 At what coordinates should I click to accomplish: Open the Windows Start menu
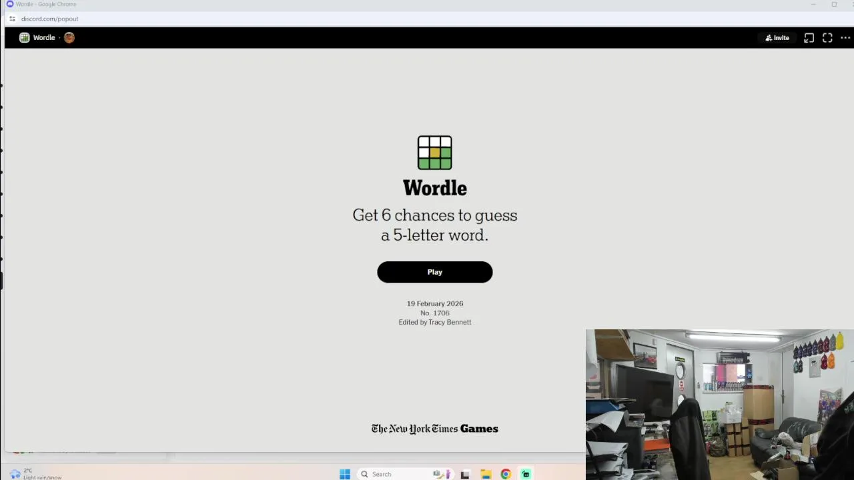tap(345, 474)
